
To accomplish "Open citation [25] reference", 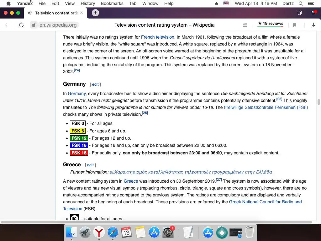I will point(279,99).
